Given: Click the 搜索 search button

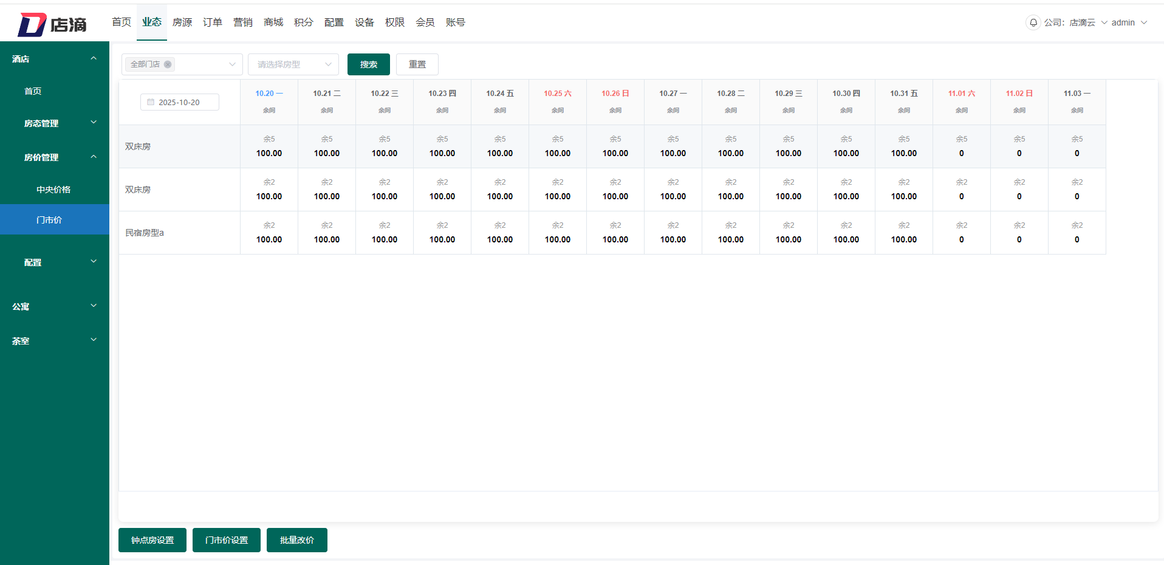Looking at the screenshot, I should [x=368, y=64].
